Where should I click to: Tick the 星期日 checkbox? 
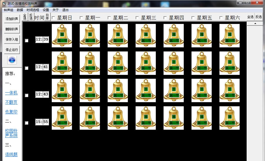[53, 18]
